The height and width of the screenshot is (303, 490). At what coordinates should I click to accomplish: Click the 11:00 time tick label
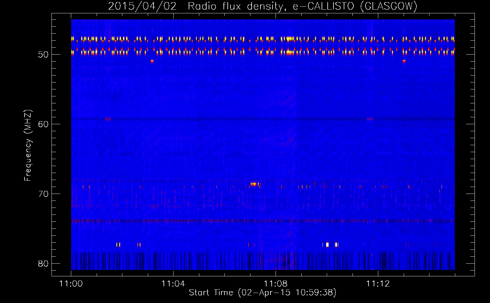pyautogui.click(x=71, y=284)
